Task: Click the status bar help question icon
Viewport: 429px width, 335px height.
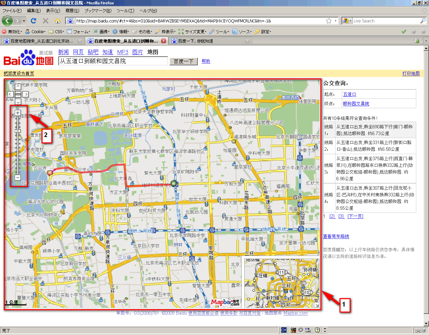Action: coord(317,330)
